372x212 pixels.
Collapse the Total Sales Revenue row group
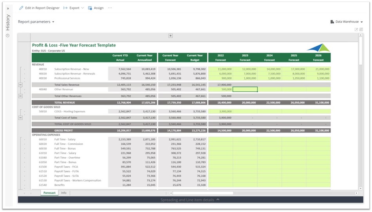click(x=20, y=85)
